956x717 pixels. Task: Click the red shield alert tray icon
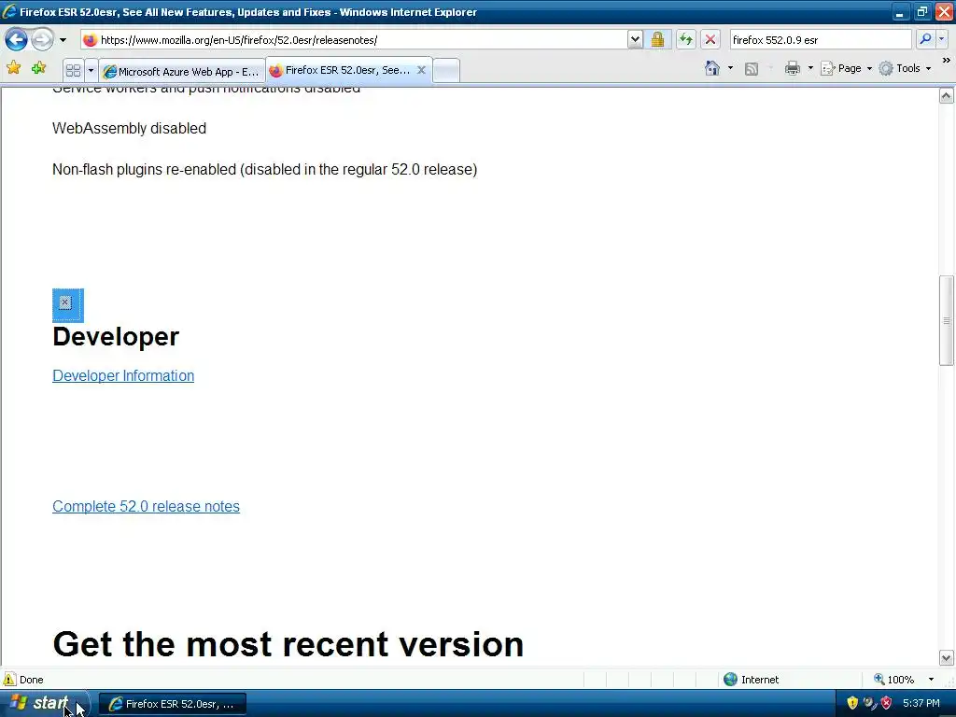tap(887, 703)
